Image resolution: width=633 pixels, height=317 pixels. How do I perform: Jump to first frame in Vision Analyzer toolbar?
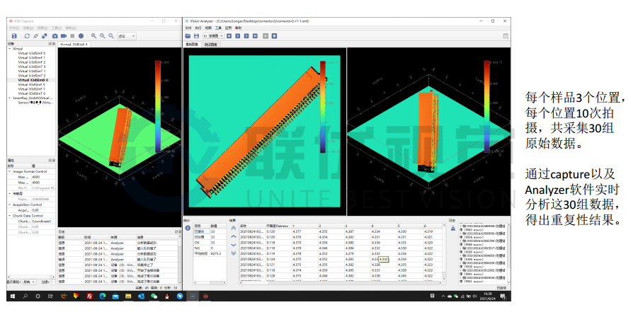[x=229, y=35]
